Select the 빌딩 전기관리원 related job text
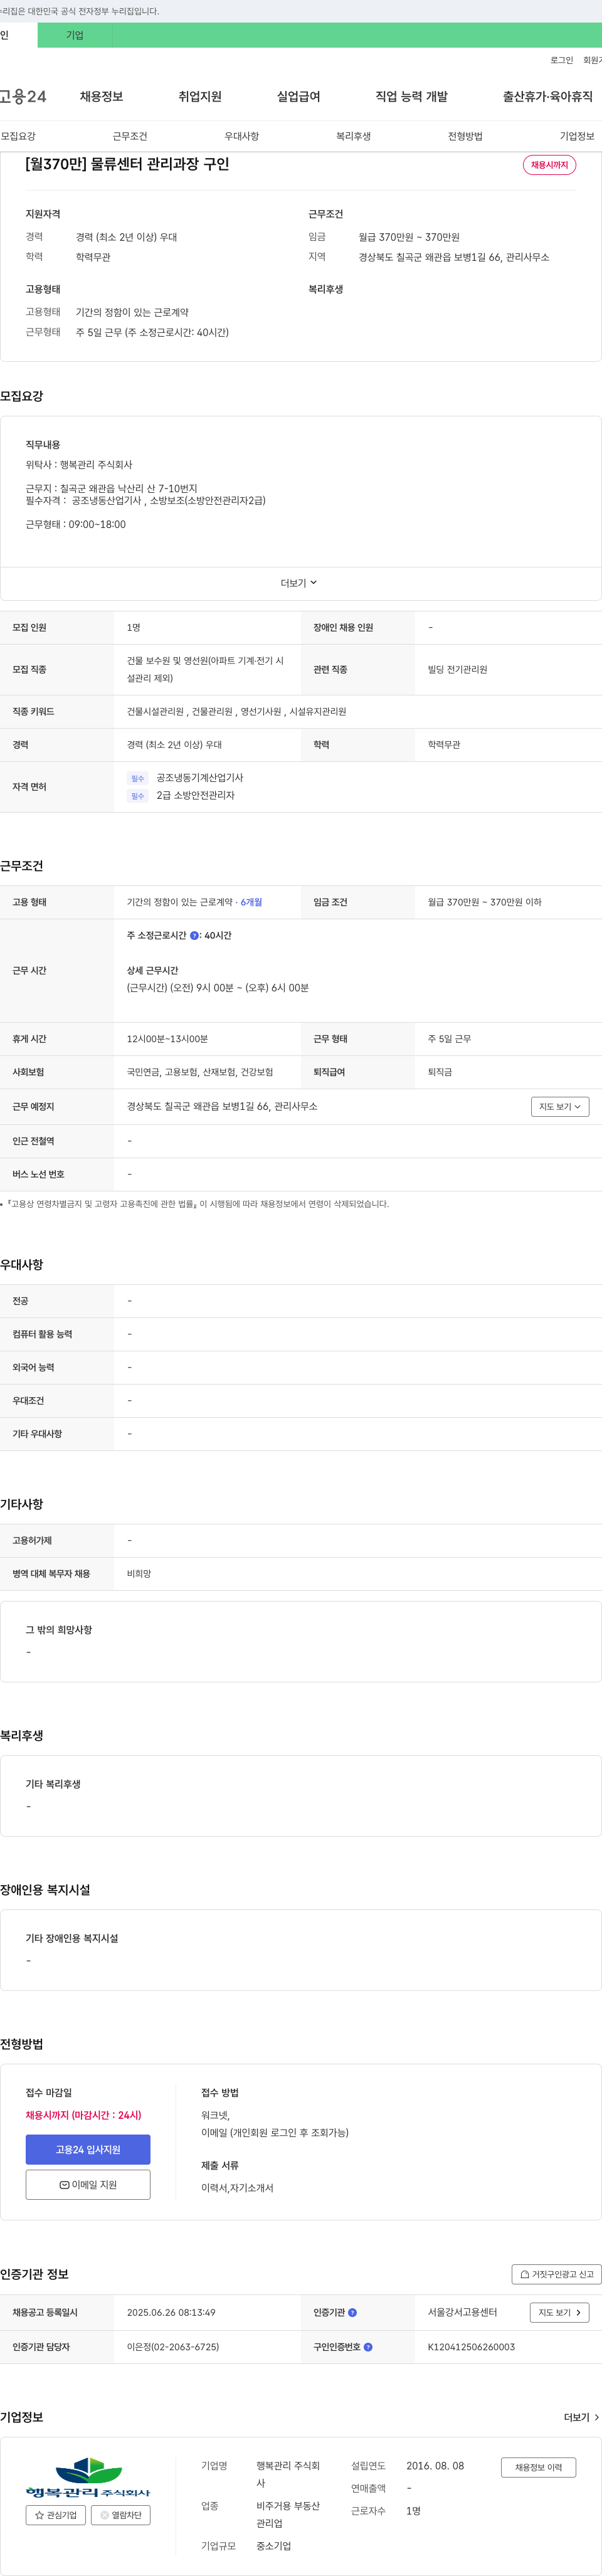602x2576 pixels. coord(457,669)
